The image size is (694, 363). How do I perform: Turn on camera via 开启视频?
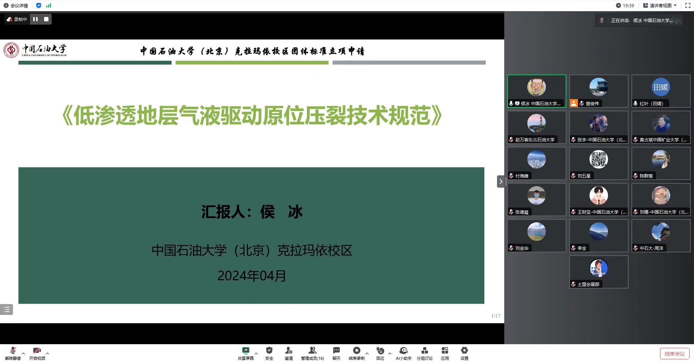pos(37,353)
